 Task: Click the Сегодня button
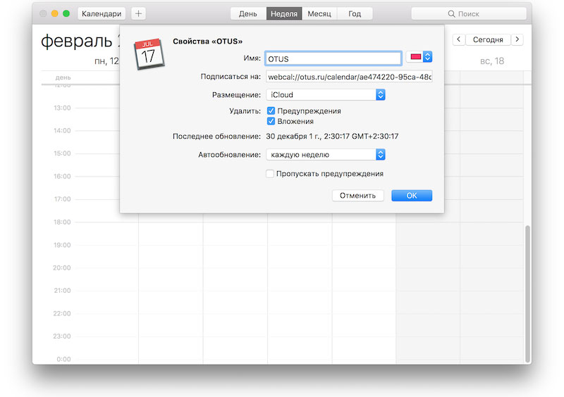[x=488, y=39]
